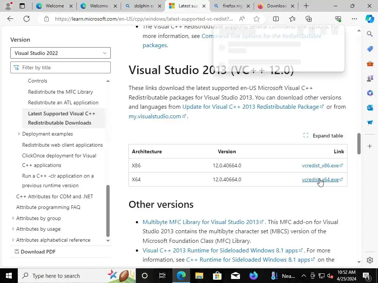The height and width of the screenshot is (283, 378).
Task: Focus the Filter by title field
Action: click(61, 67)
